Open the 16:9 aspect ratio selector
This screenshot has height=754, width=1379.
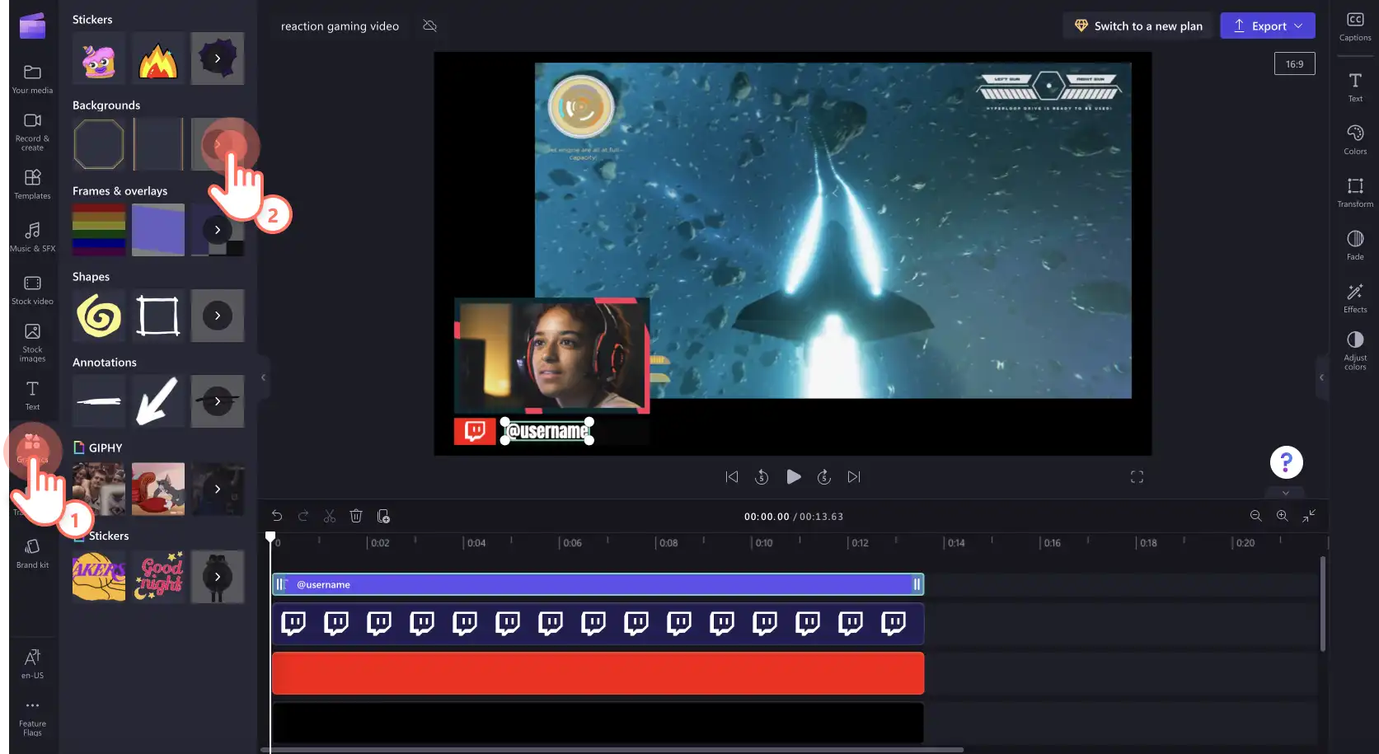[1294, 63]
